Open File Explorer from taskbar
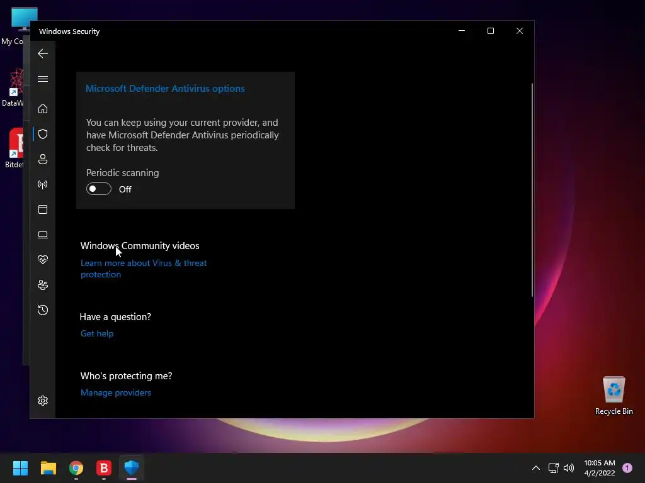 [48, 468]
